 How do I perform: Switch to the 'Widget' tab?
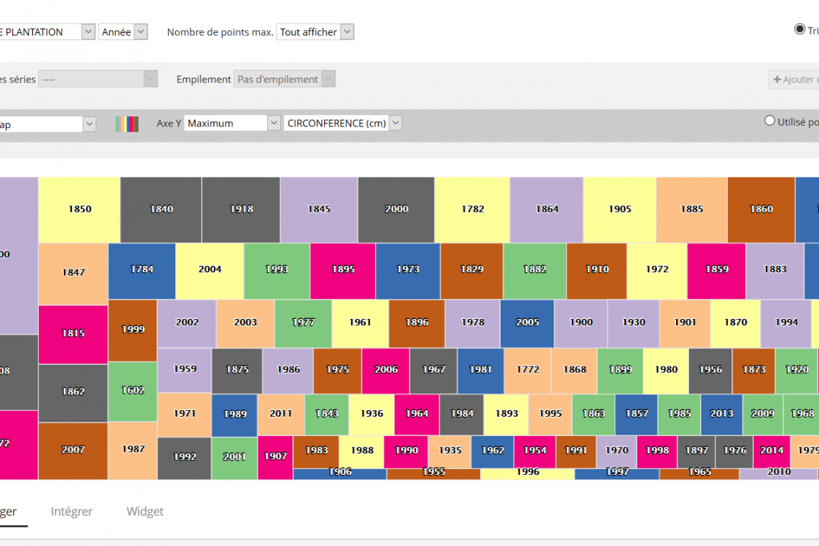pos(145,512)
